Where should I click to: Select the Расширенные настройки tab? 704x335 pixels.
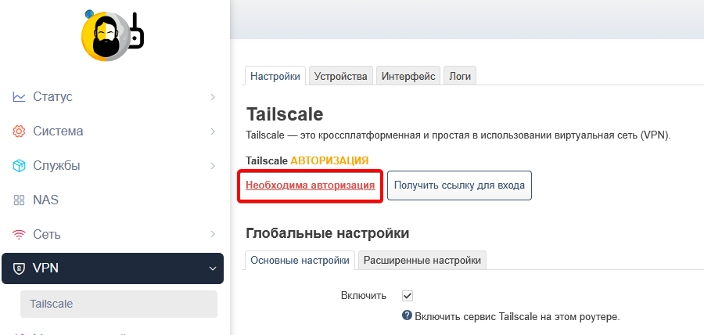[422, 261]
